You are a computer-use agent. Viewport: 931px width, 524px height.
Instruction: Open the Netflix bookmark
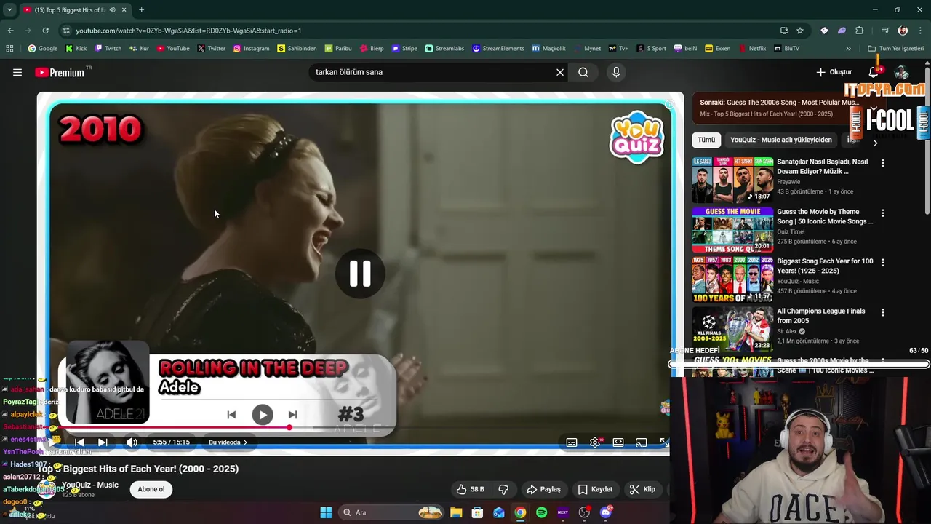point(752,49)
